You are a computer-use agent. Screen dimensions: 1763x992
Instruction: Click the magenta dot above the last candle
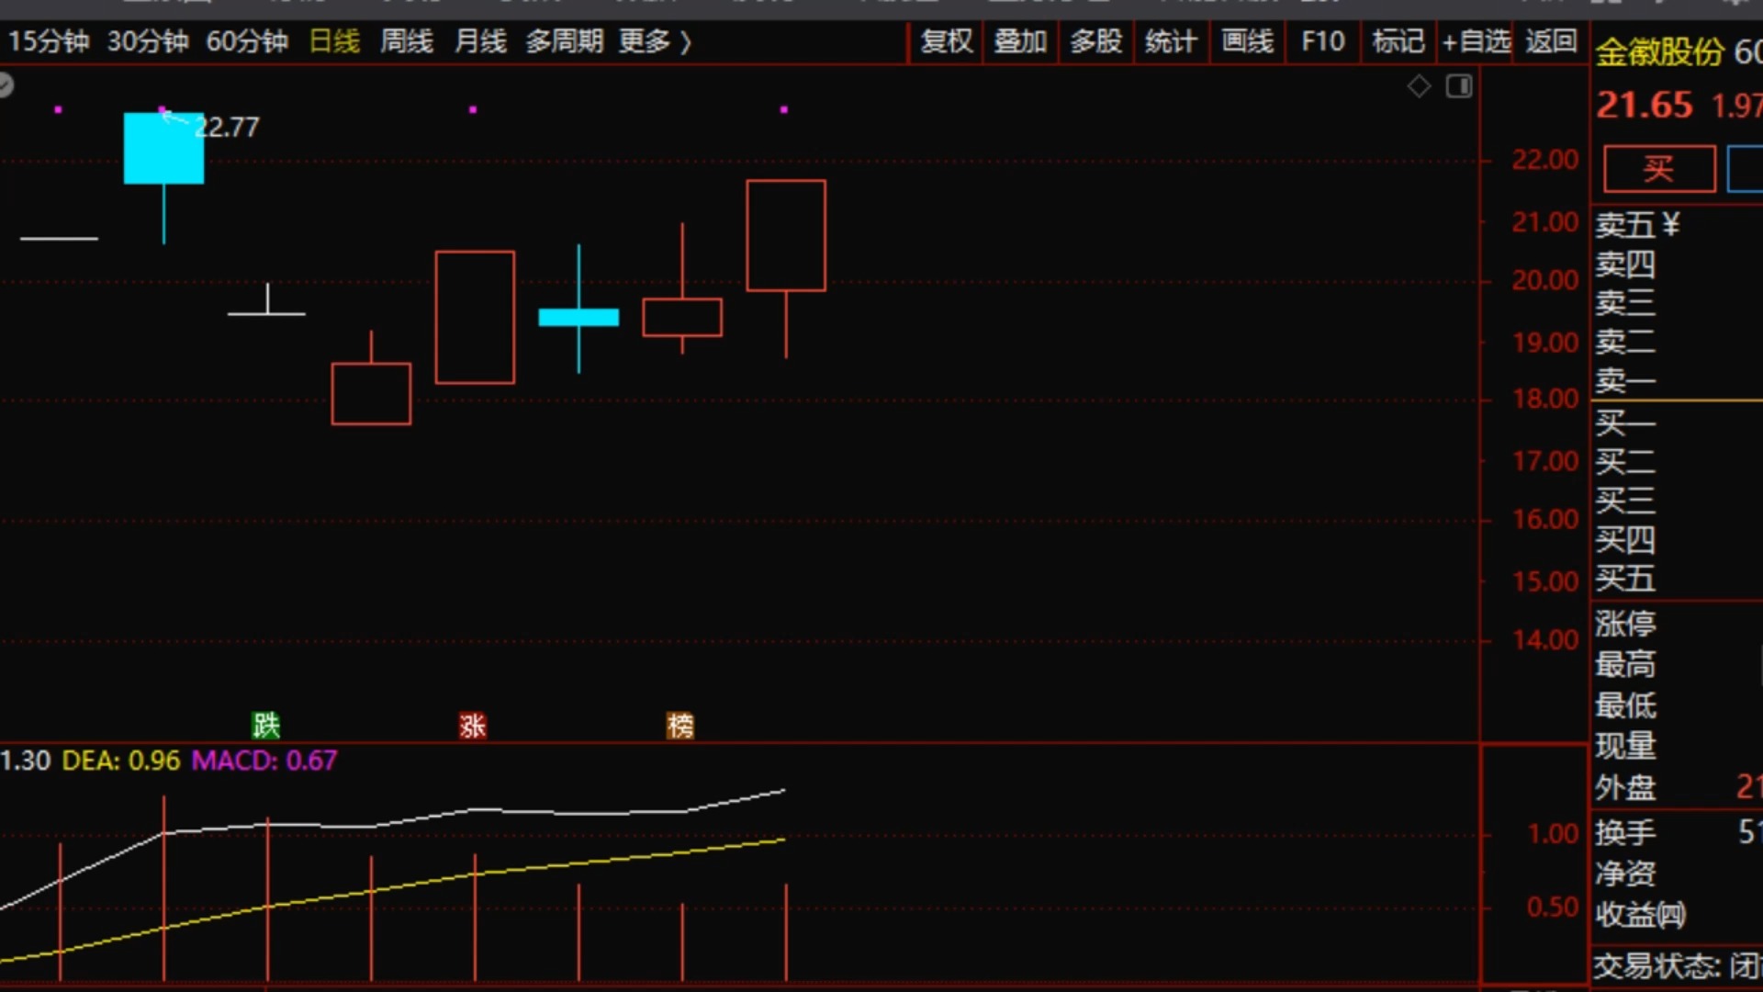click(x=783, y=109)
